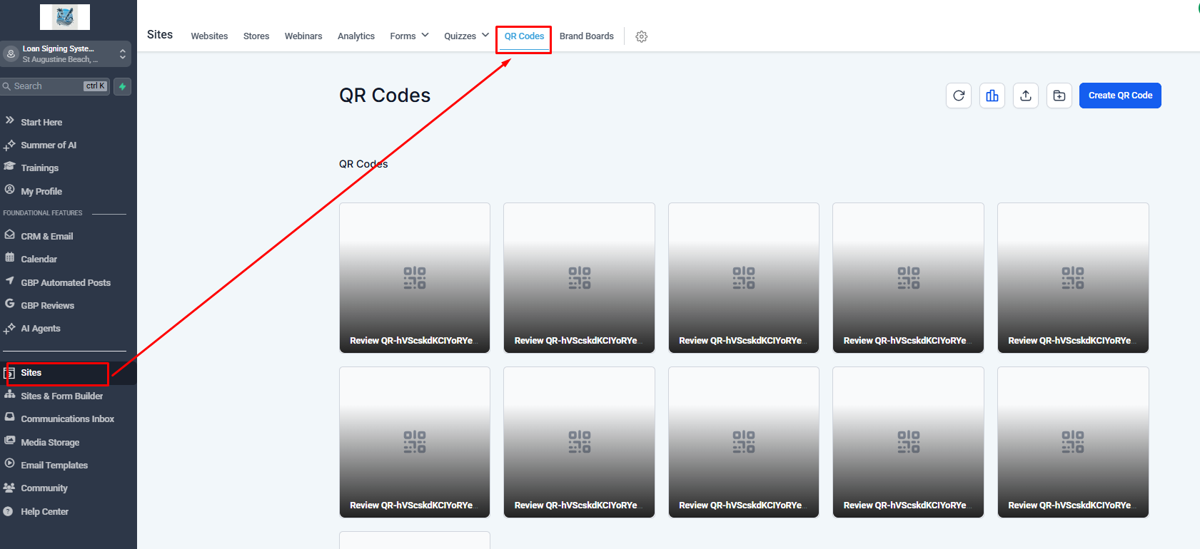Switch to the Analytics tab
The height and width of the screenshot is (549, 1200).
click(356, 36)
